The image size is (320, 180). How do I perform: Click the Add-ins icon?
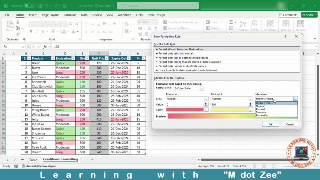tap(286, 24)
